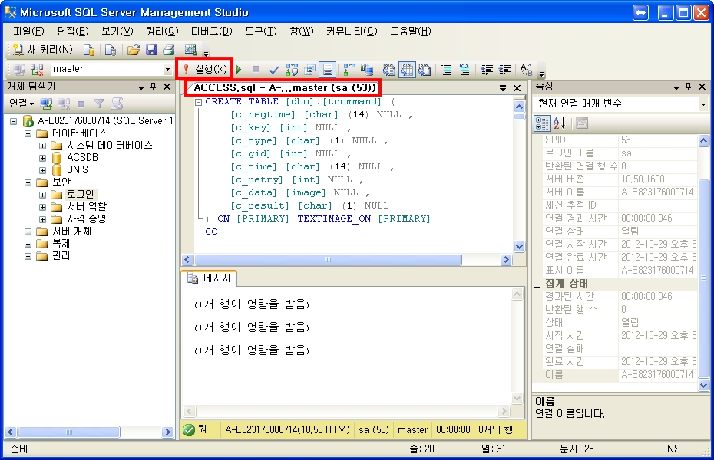Select the 복제 folder

[x=61, y=244]
